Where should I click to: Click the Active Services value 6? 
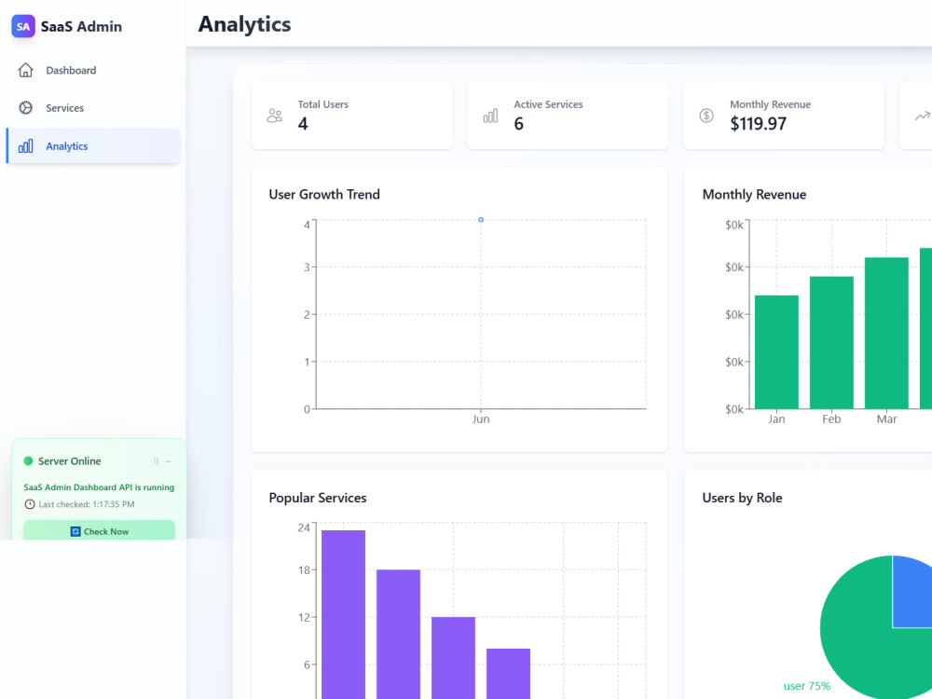coord(518,124)
